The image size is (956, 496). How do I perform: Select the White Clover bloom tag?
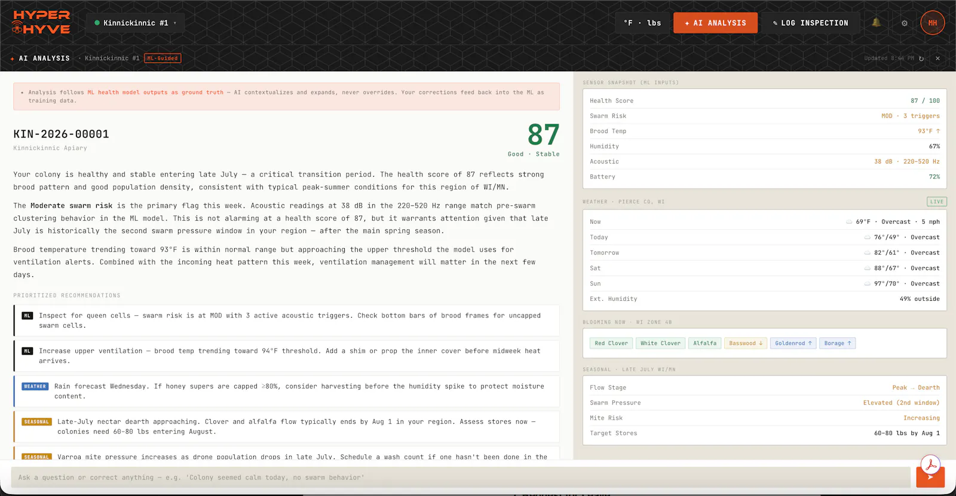660,343
